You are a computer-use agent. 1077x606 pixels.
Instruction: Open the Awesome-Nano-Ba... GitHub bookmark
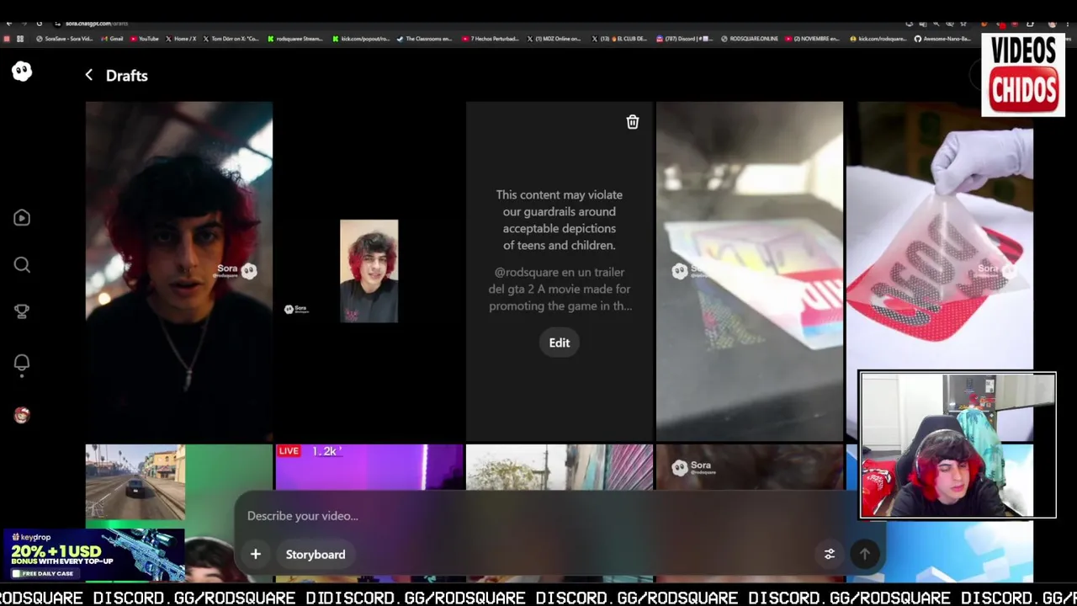pyautogui.click(x=943, y=39)
